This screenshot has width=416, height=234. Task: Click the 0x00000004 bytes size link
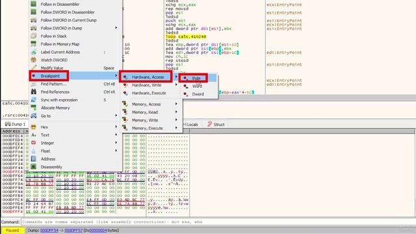(97, 230)
